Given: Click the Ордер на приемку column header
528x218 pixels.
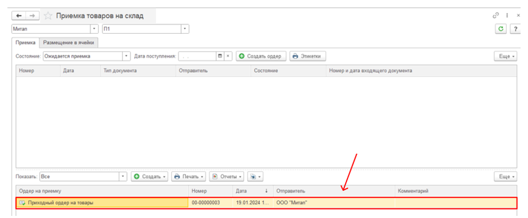Looking at the screenshot, I should [x=102, y=191].
